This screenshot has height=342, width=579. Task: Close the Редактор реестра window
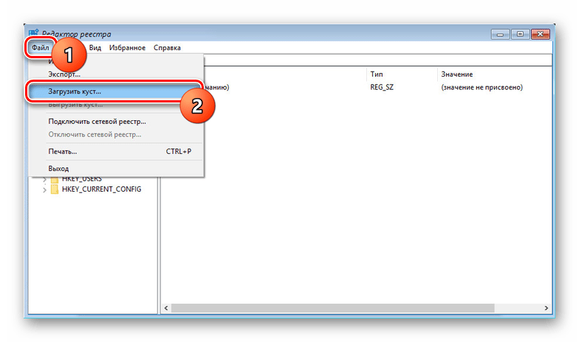point(541,34)
